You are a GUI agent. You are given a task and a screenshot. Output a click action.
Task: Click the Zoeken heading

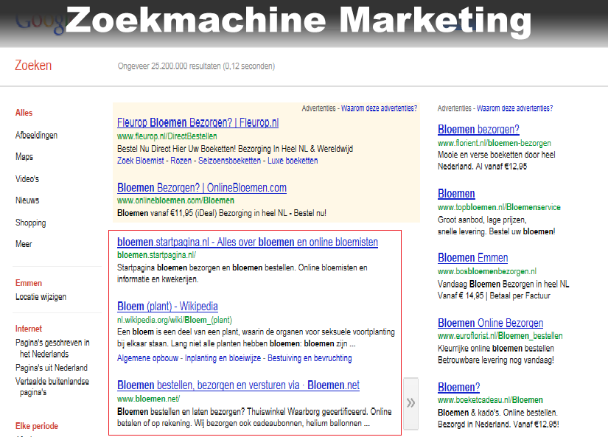click(x=33, y=66)
